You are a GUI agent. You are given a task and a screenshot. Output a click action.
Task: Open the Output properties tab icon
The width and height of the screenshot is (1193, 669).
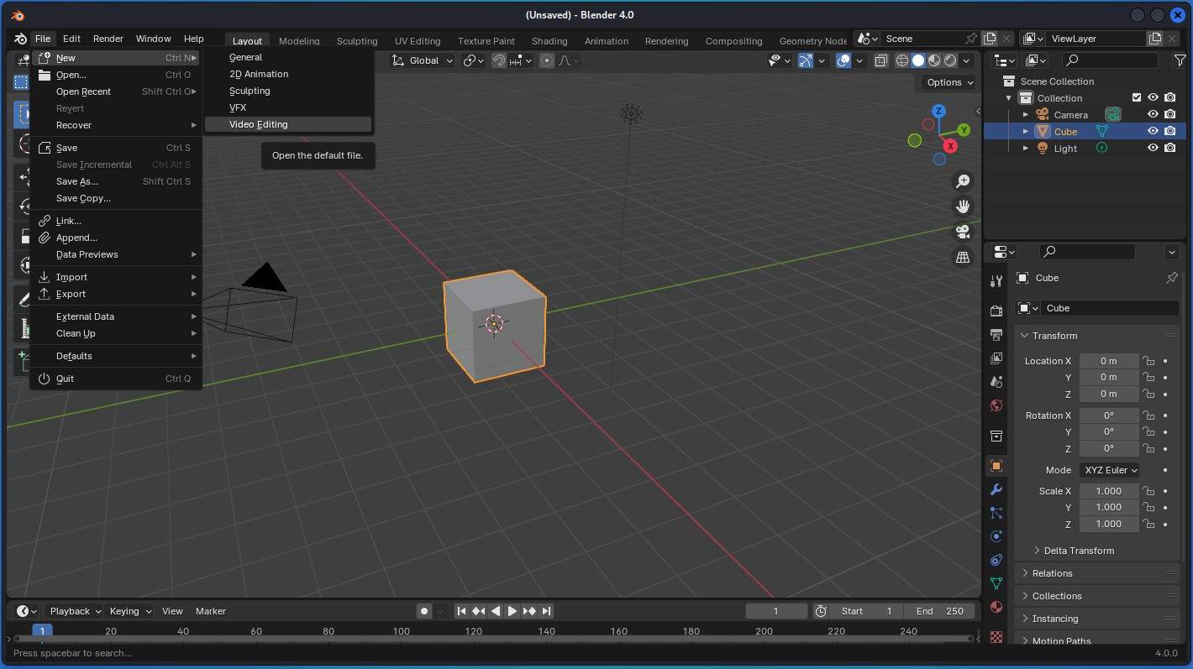[x=996, y=334]
